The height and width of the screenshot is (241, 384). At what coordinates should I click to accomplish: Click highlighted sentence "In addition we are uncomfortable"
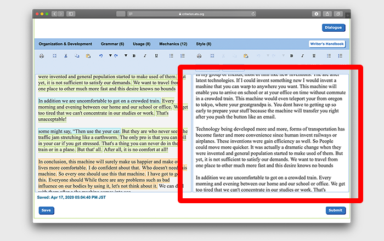tap(99, 101)
